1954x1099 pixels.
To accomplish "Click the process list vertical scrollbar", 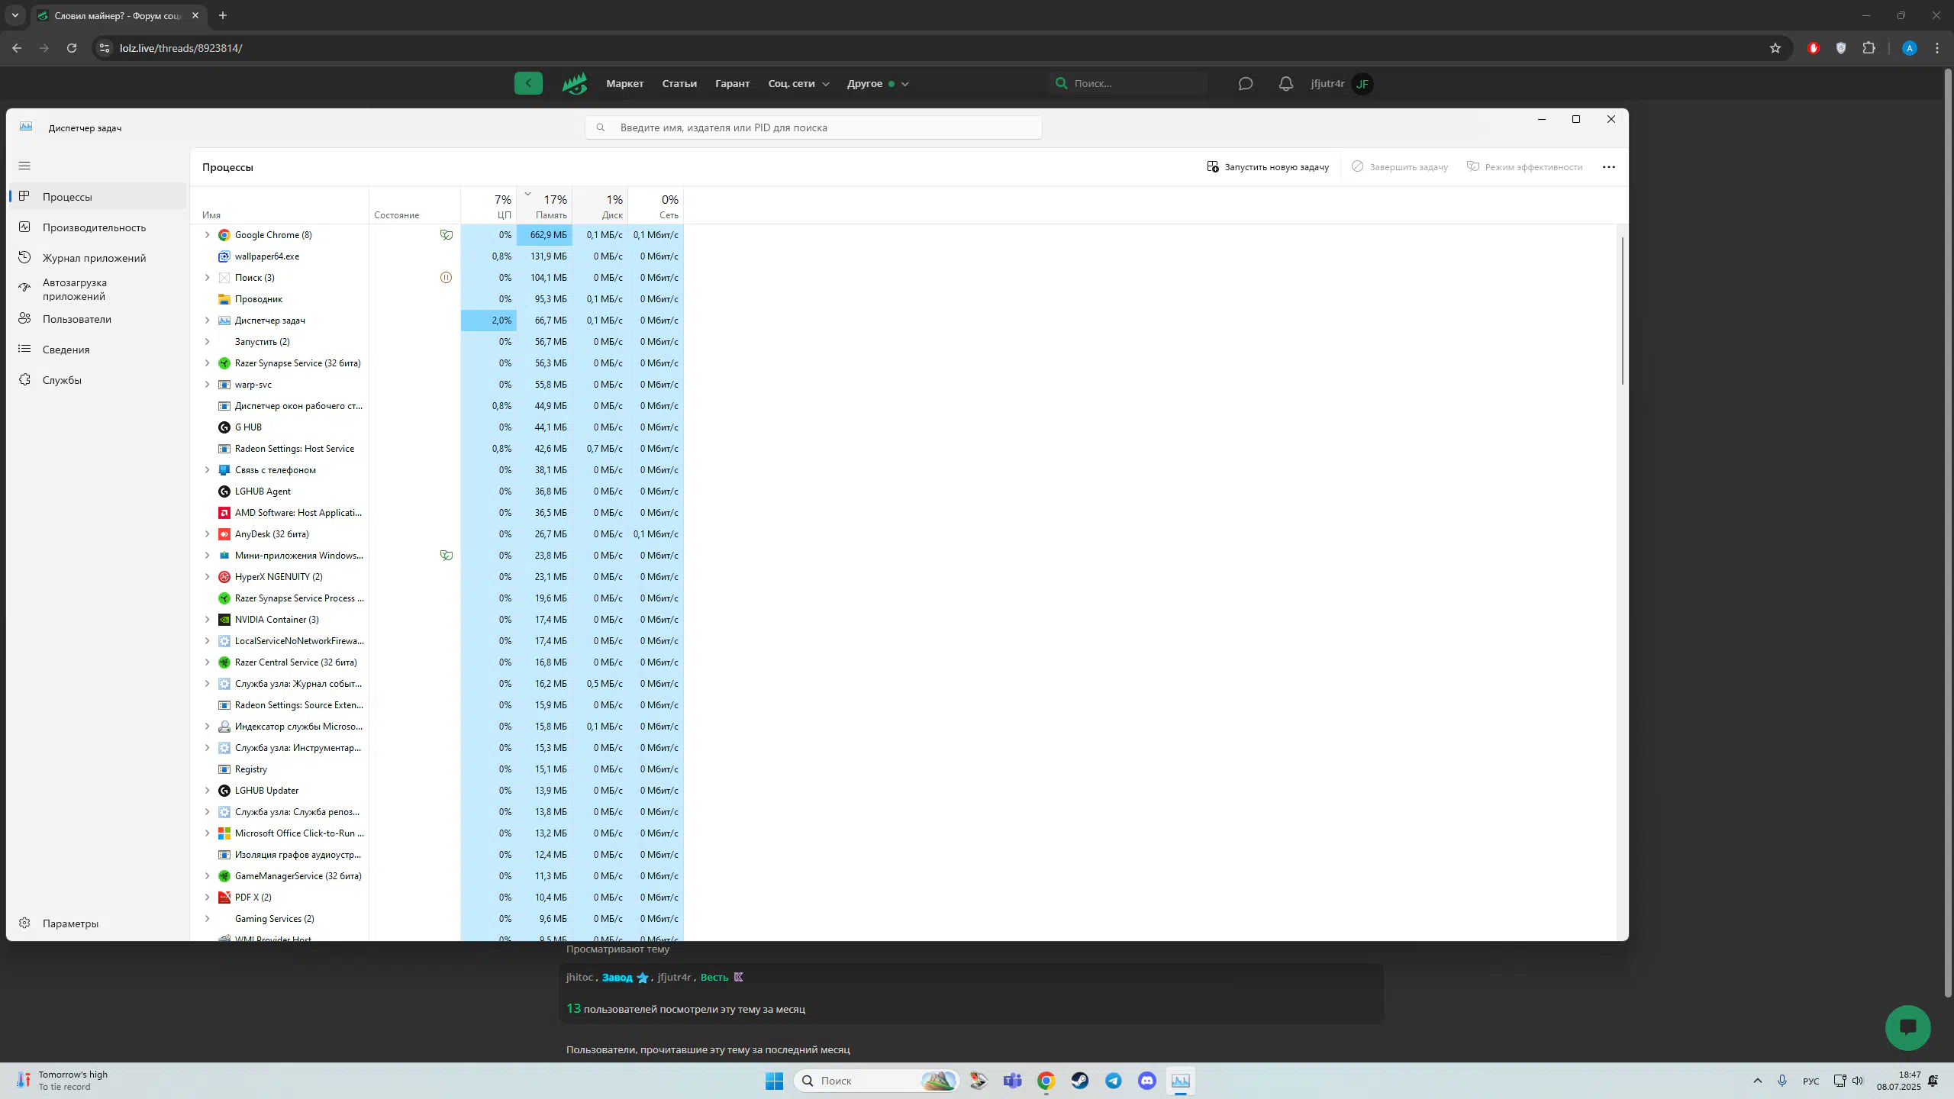I will (x=1622, y=311).
